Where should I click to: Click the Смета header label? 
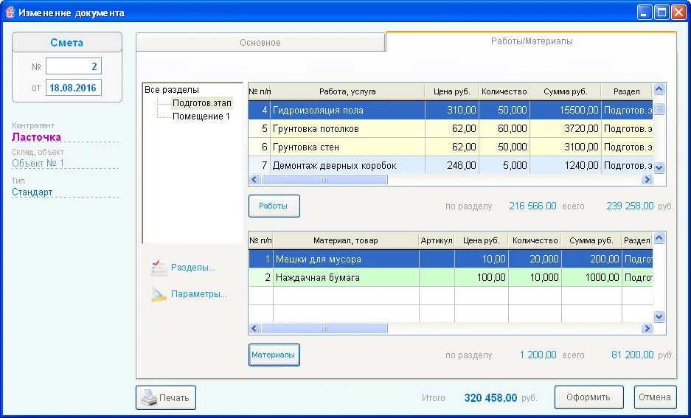(x=67, y=43)
